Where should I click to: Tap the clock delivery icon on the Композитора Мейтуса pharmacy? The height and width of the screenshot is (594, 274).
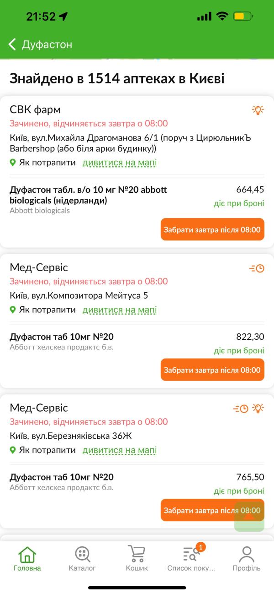(x=257, y=268)
